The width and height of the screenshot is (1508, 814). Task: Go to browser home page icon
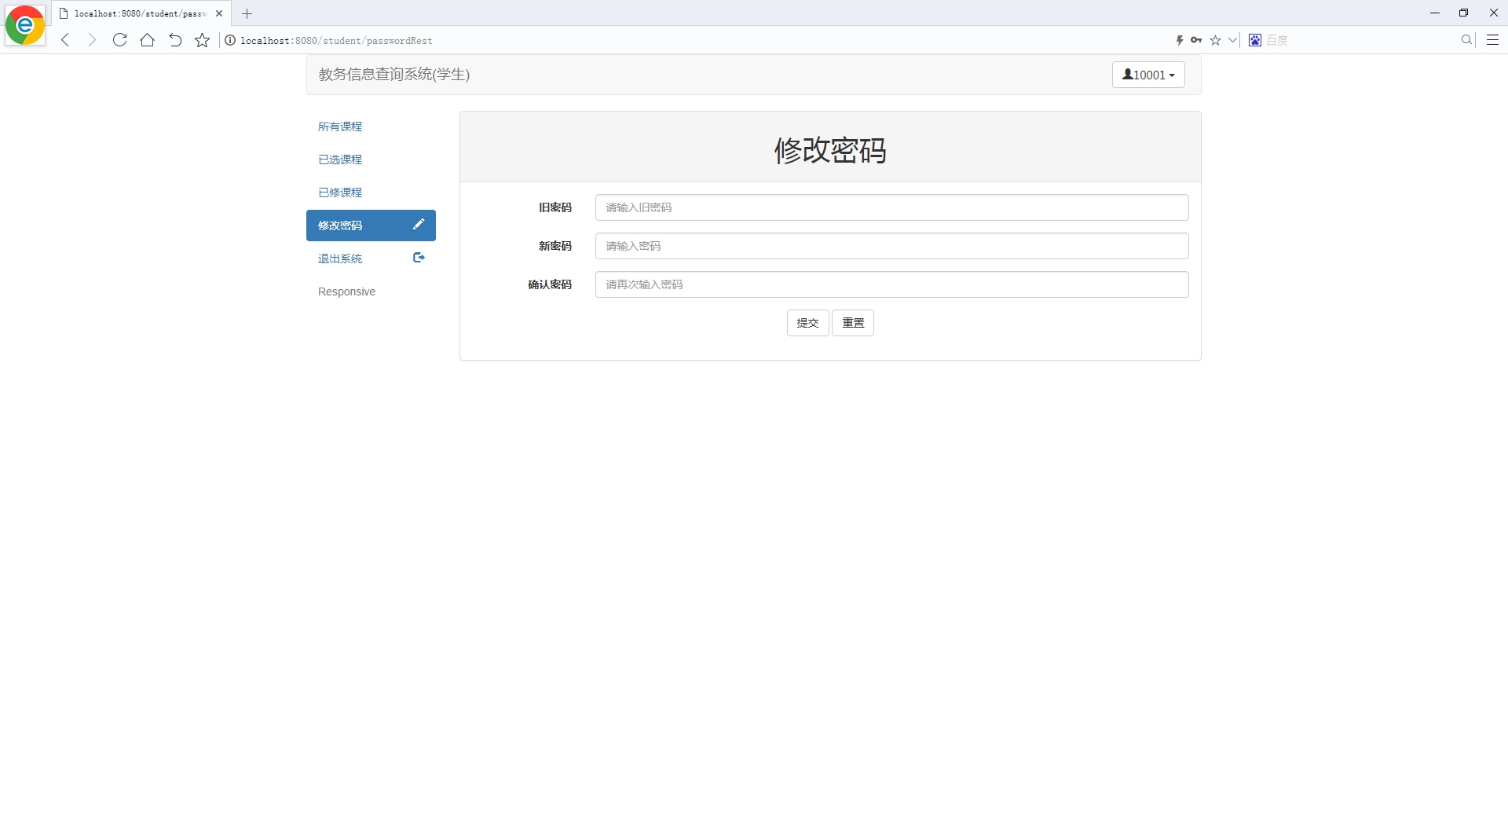pos(147,40)
